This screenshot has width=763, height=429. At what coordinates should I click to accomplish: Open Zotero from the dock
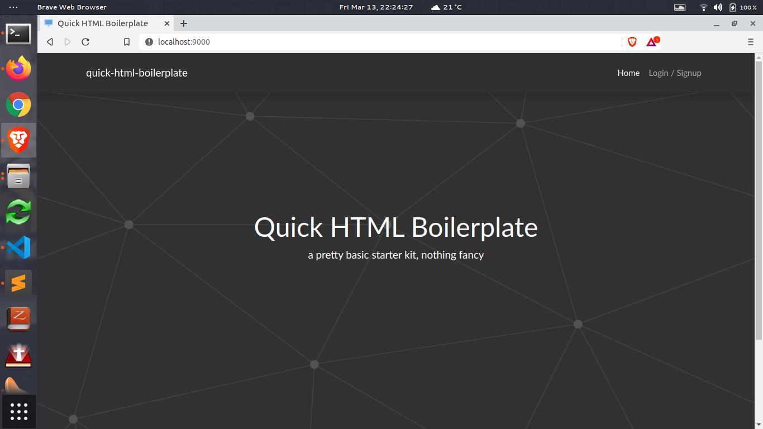point(18,318)
